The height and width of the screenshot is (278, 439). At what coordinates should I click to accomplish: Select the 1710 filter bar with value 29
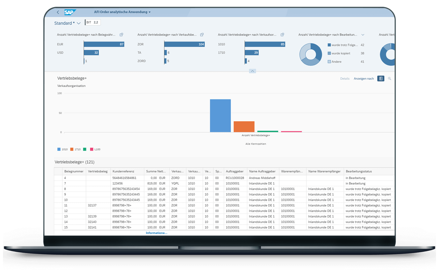(252, 53)
